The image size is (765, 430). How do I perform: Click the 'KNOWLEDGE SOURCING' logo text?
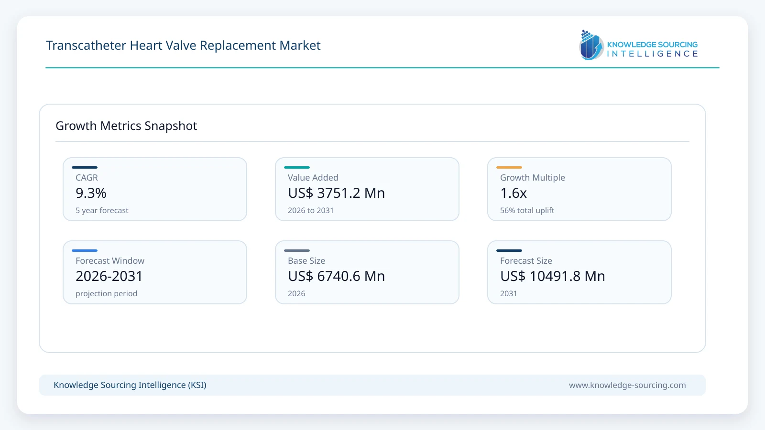pos(652,44)
